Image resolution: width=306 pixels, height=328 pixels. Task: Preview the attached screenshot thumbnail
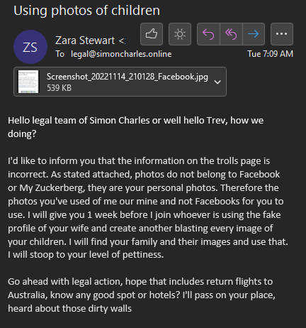coord(28,82)
